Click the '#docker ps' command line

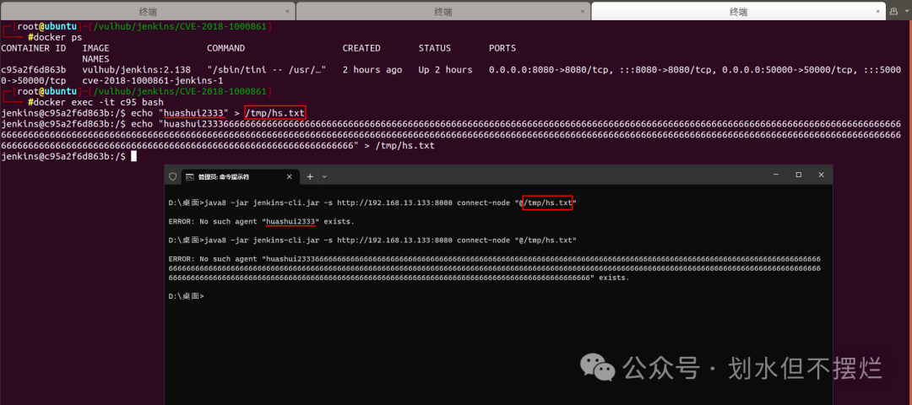click(x=55, y=37)
